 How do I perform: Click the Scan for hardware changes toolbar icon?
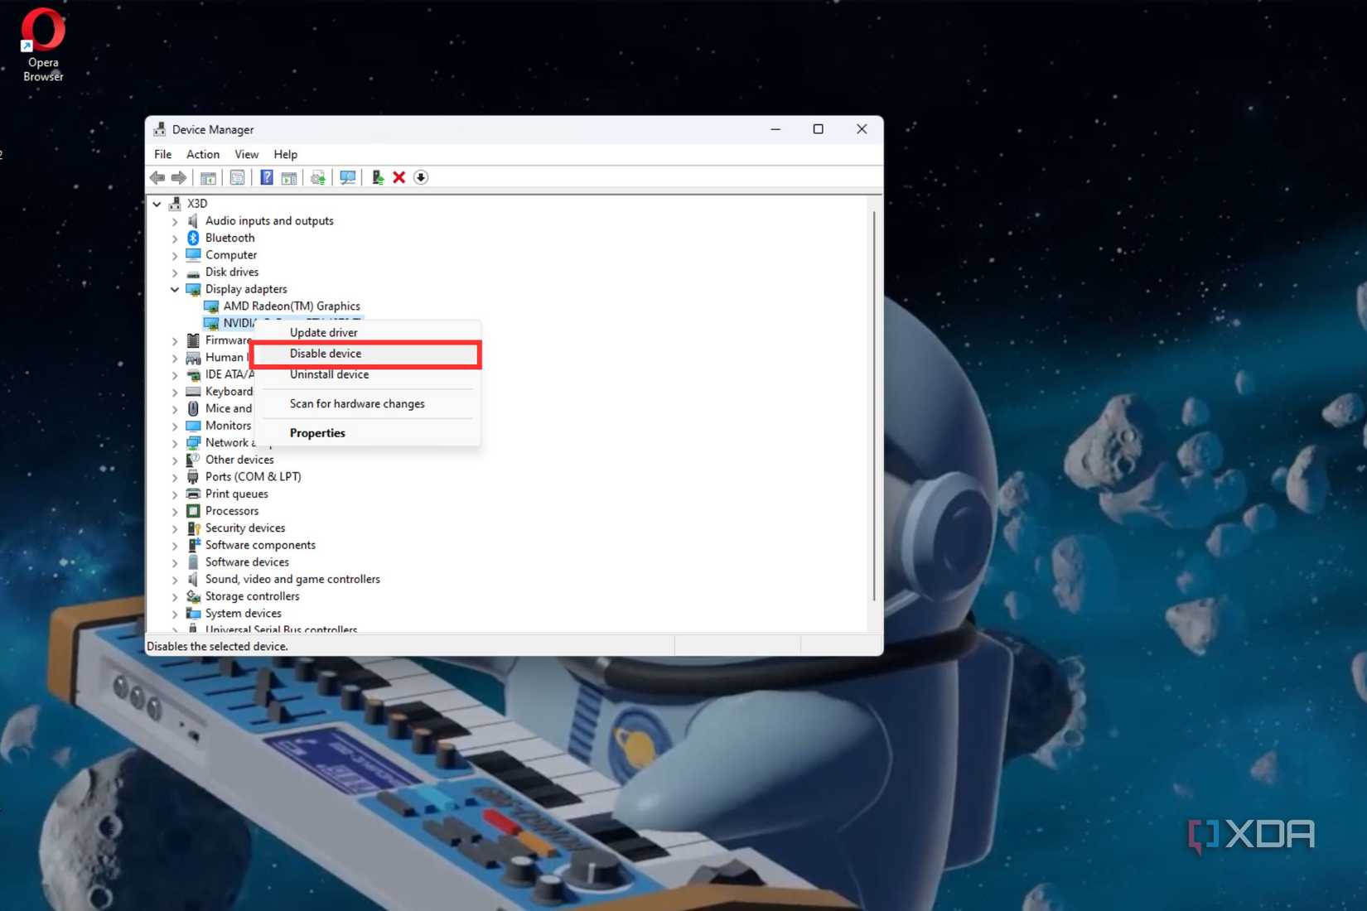point(348,177)
